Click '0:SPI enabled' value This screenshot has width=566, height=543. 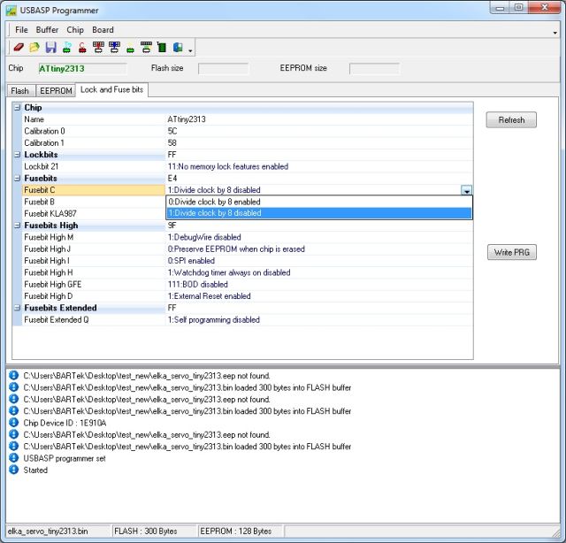coord(191,261)
